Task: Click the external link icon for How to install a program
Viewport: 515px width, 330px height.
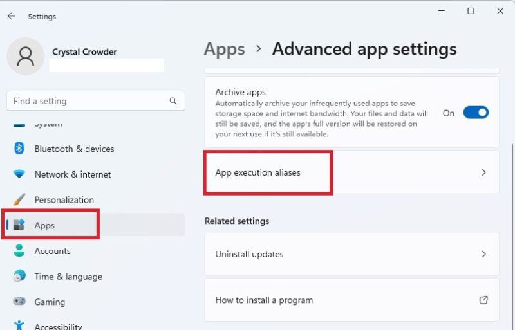Action: pyautogui.click(x=483, y=300)
